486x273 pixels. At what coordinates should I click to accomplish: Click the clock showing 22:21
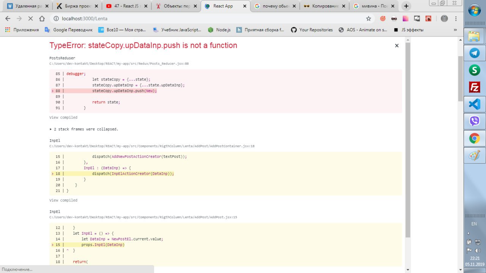475,258
